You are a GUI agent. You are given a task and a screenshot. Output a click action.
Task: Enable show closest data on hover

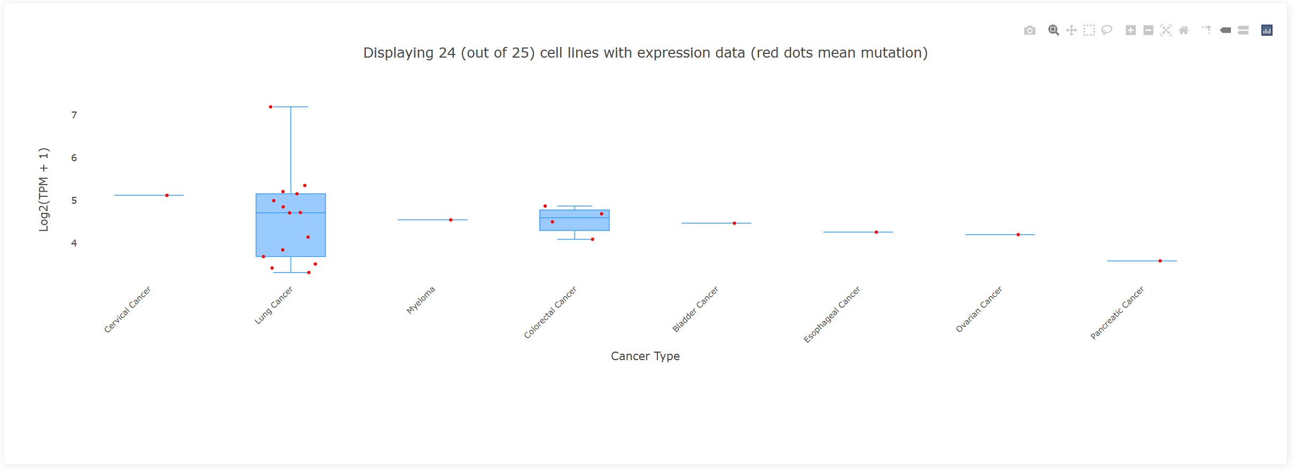click(x=1226, y=30)
